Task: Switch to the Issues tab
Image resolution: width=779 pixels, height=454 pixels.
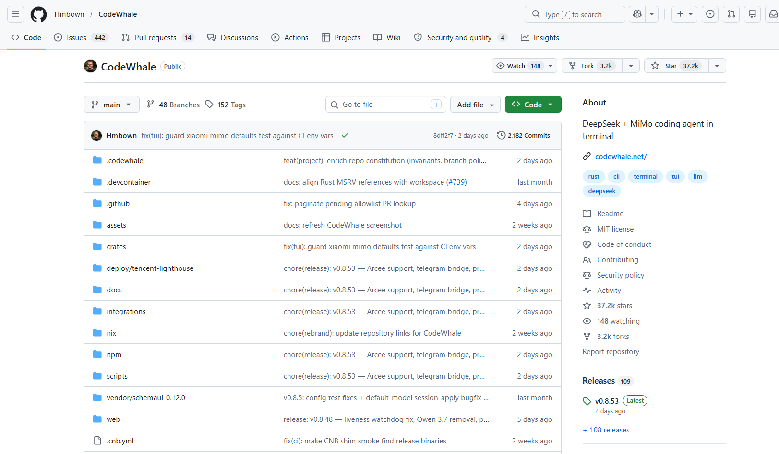Action: (81, 37)
